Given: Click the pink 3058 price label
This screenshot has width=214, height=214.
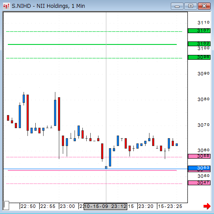Looking at the screenshot, I should [199, 156].
